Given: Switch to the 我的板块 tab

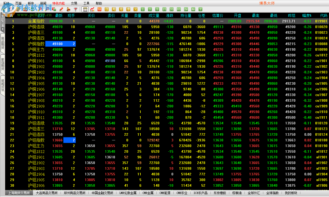Looking at the screenshot, I should tap(291, 193).
